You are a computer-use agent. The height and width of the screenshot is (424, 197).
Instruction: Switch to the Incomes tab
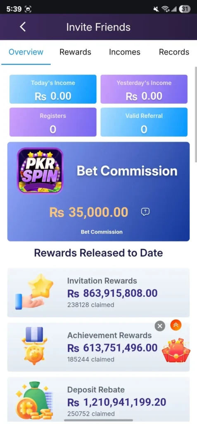coord(125,52)
